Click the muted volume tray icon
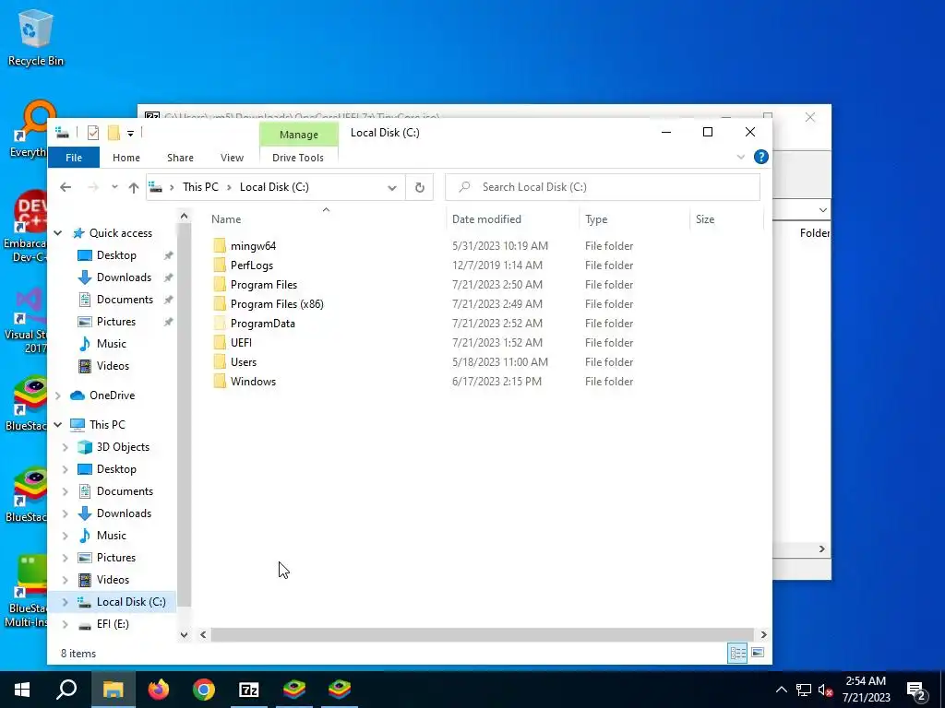Screen dimensions: 945x708 [x=825, y=690]
